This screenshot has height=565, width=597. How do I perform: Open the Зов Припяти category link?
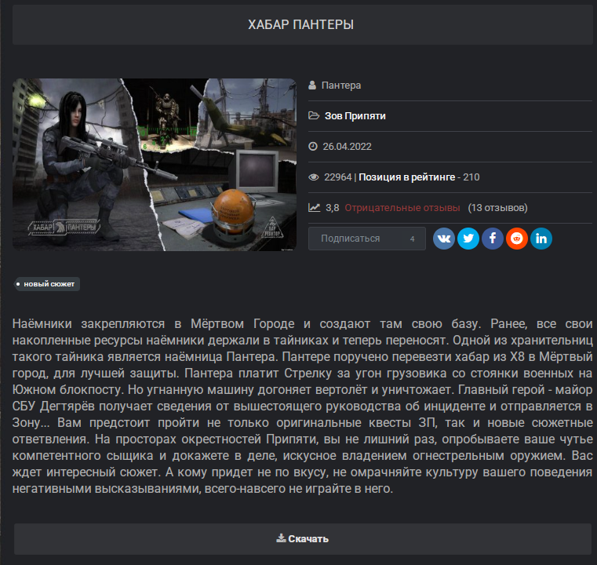(x=355, y=115)
